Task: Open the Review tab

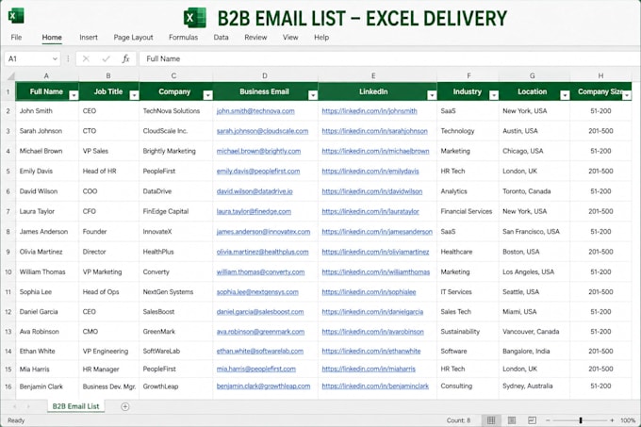Action: tap(255, 37)
